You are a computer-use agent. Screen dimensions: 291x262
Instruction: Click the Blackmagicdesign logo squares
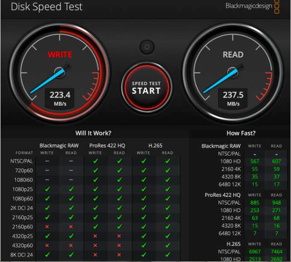[x=276, y=6]
